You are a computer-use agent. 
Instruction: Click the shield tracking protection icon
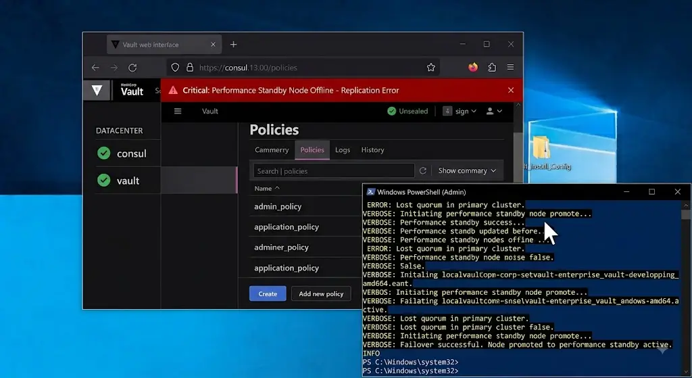(x=175, y=67)
